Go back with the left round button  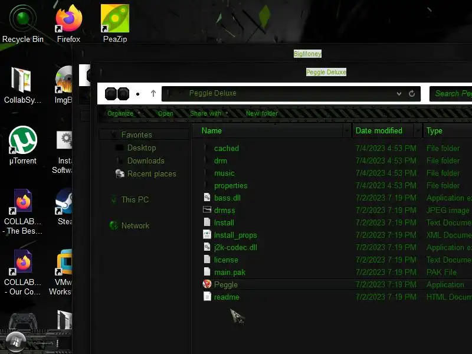(x=111, y=94)
